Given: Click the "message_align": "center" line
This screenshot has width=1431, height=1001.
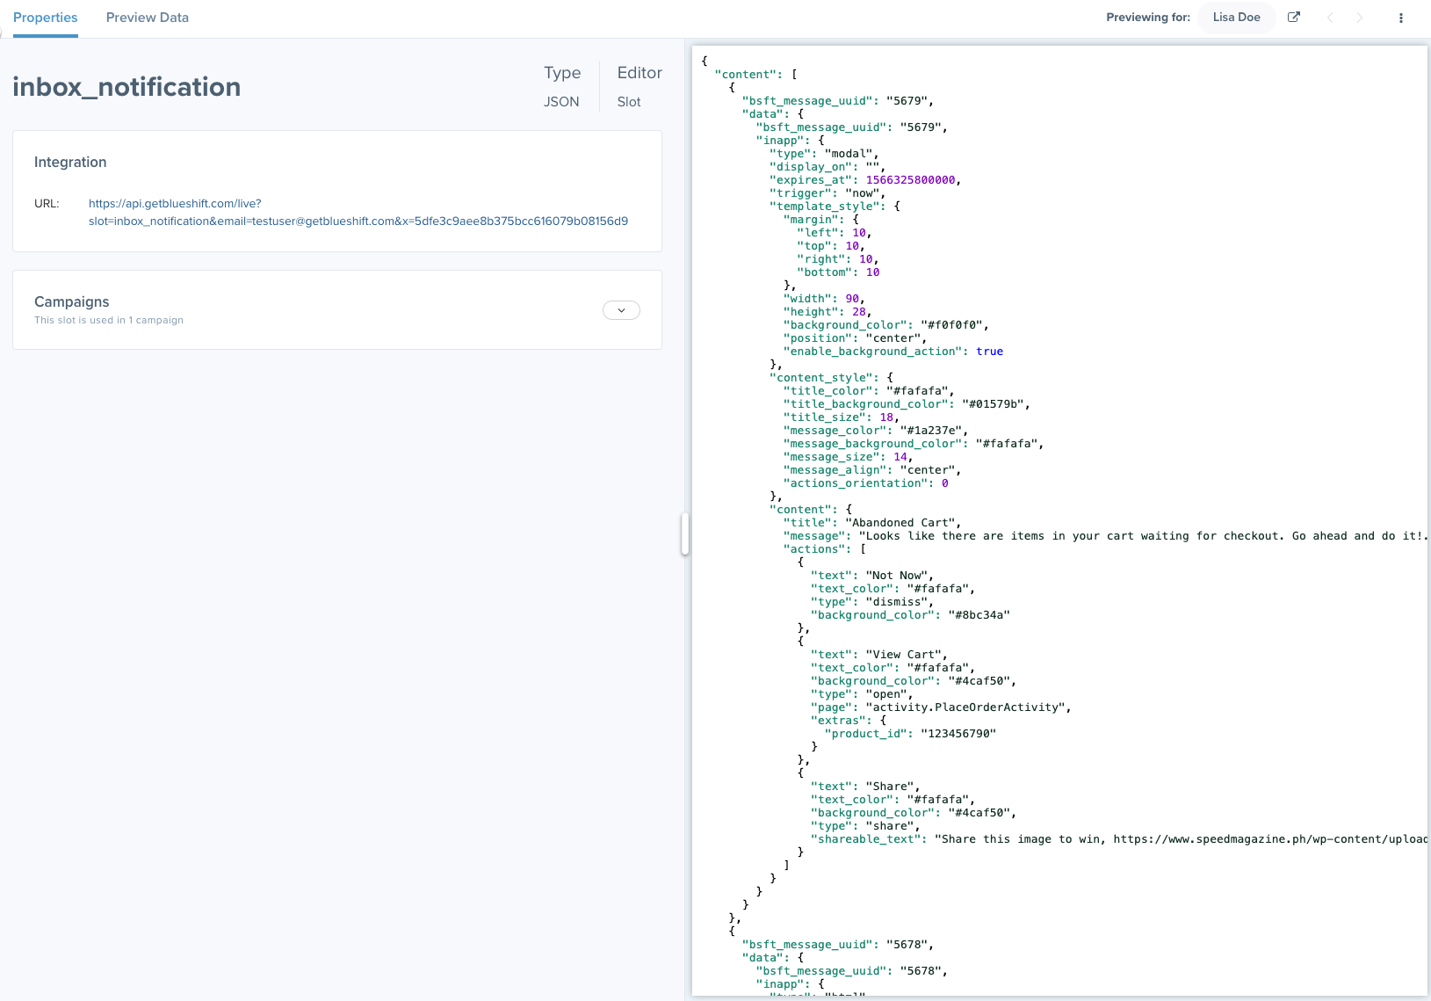Looking at the screenshot, I should [872, 470].
